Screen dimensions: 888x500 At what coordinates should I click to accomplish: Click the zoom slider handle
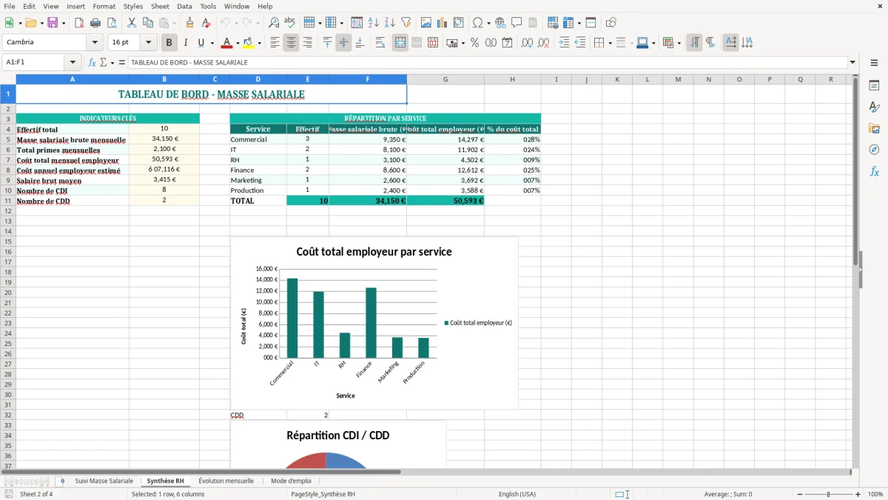829,494
